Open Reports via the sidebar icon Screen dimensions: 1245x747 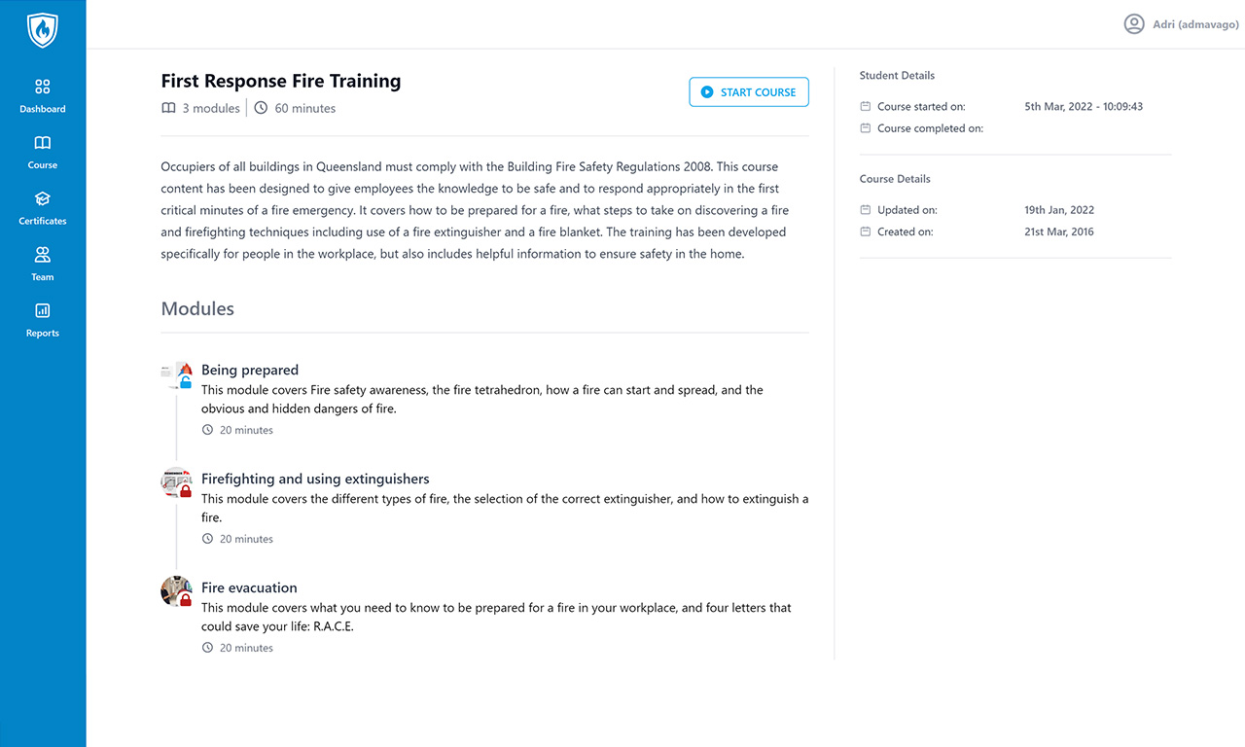tap(42, 317)
